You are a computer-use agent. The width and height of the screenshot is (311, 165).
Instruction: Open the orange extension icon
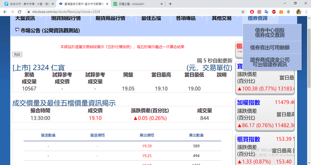[281, 12]
